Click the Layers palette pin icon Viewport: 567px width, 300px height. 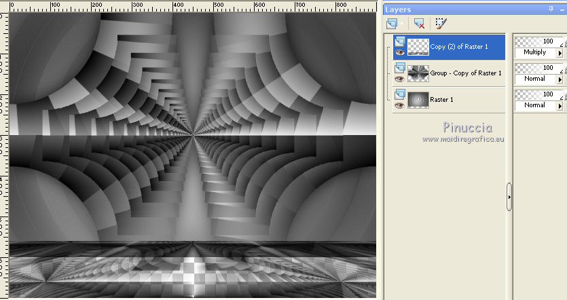pos(551,9)
